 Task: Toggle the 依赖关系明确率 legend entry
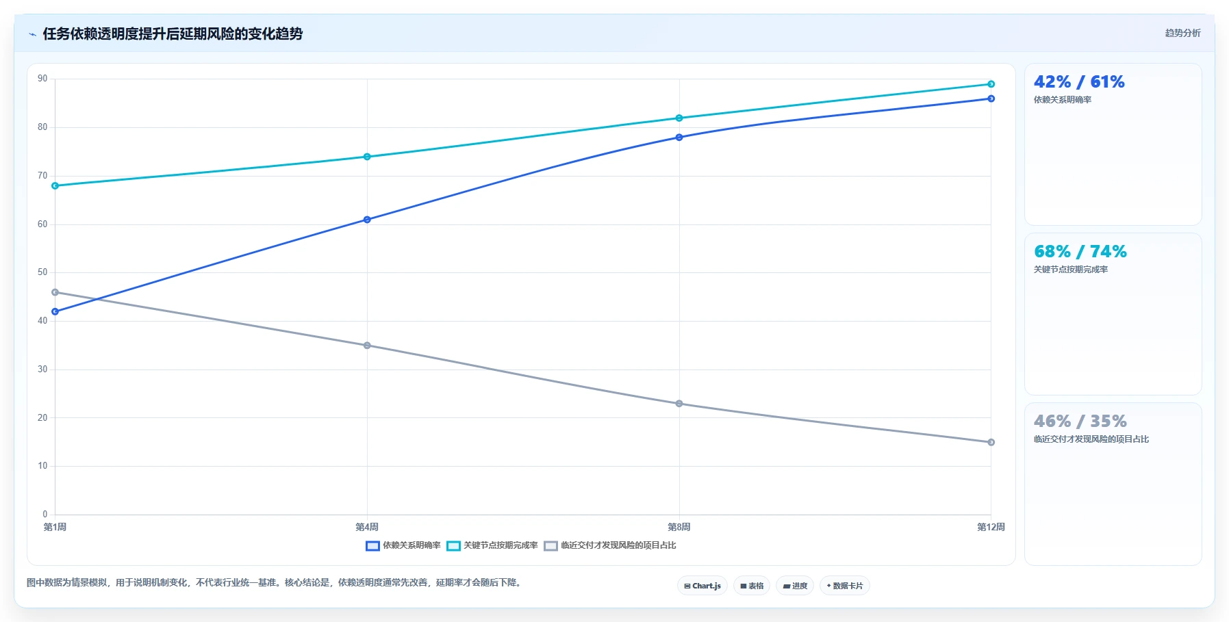tap(403, 545)
